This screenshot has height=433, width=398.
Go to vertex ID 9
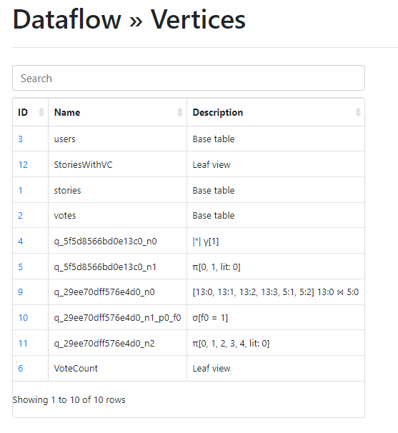[21, 292]
